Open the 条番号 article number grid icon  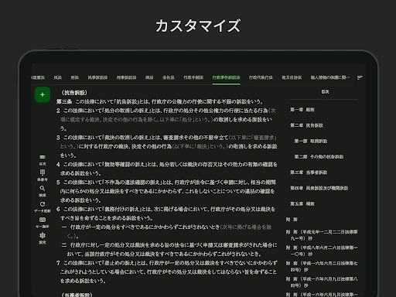(43, 176)
